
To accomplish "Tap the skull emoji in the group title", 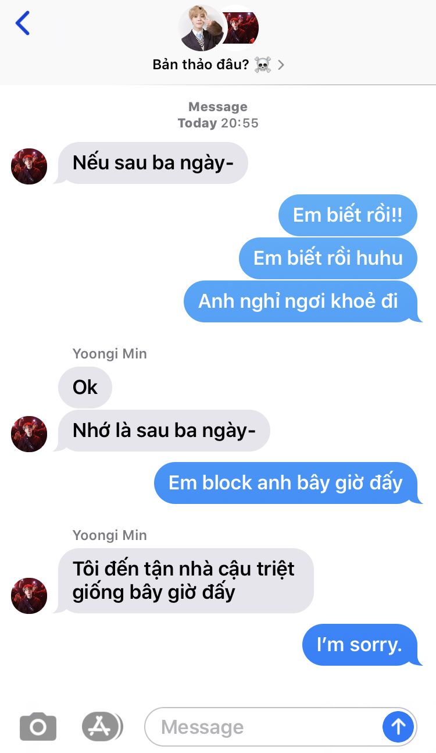I will click(263, 65).
